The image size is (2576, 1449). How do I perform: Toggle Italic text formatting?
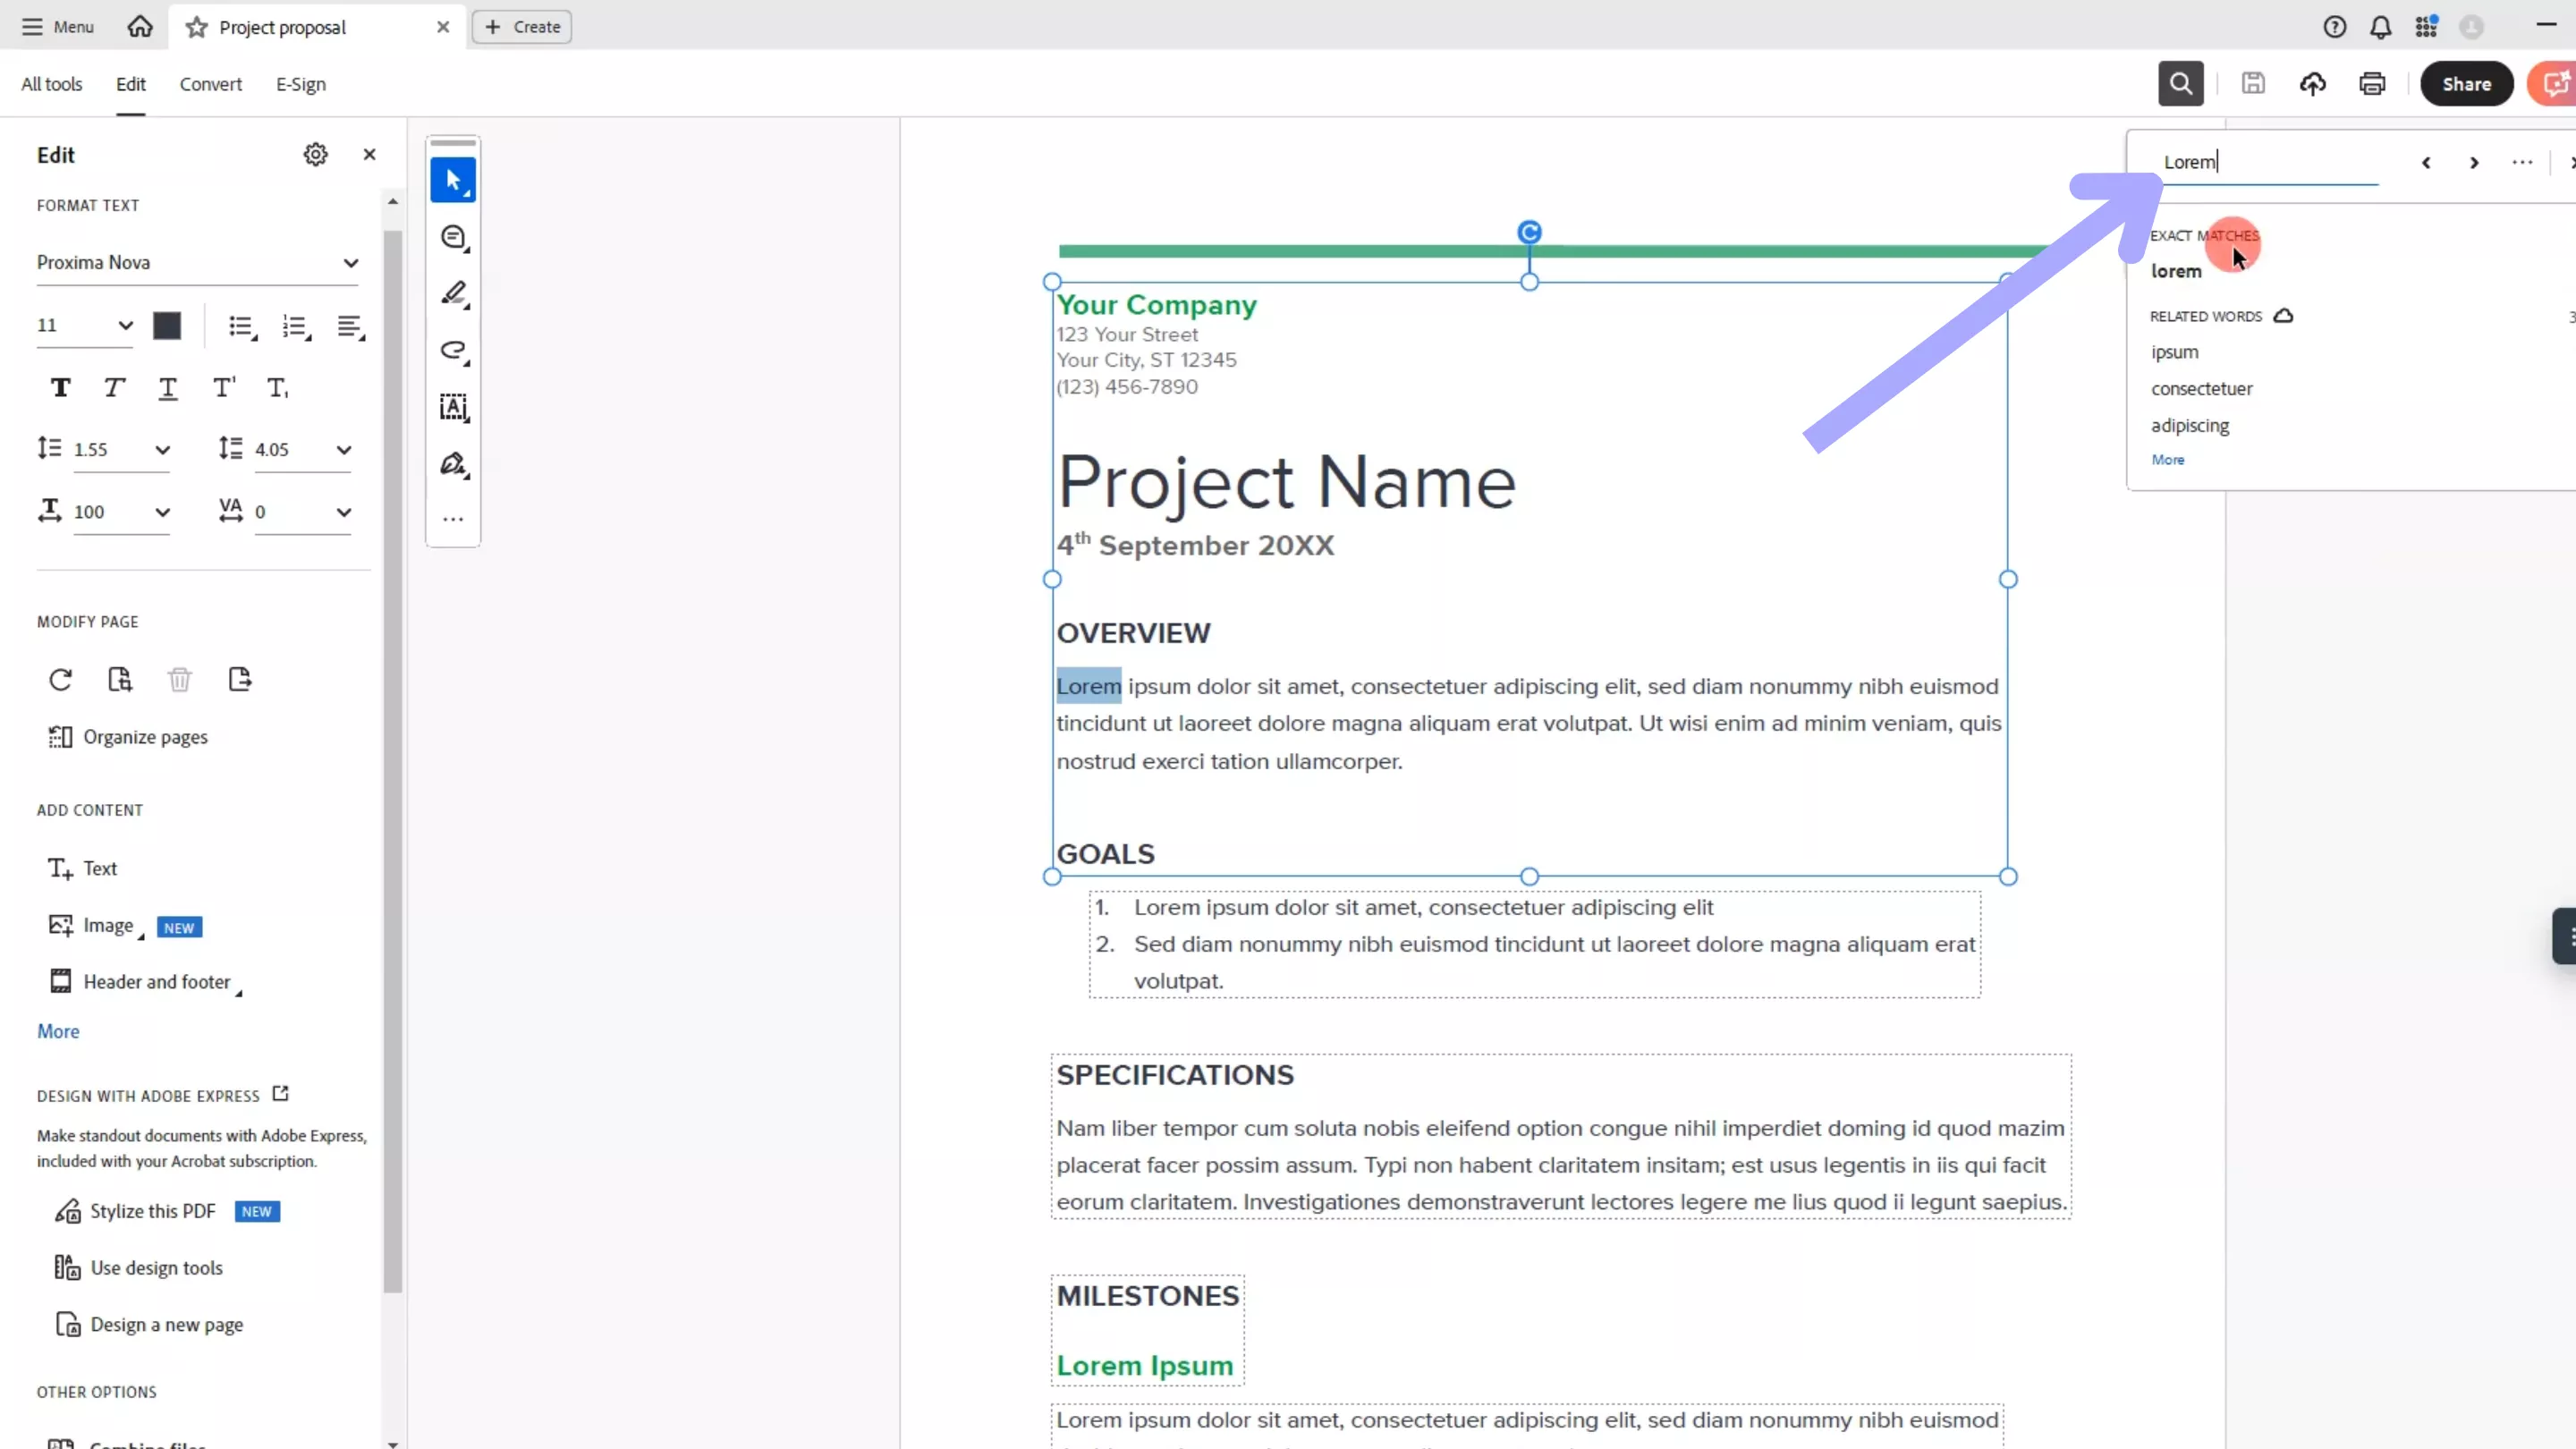pyautogui.click(x=114, y=388)
